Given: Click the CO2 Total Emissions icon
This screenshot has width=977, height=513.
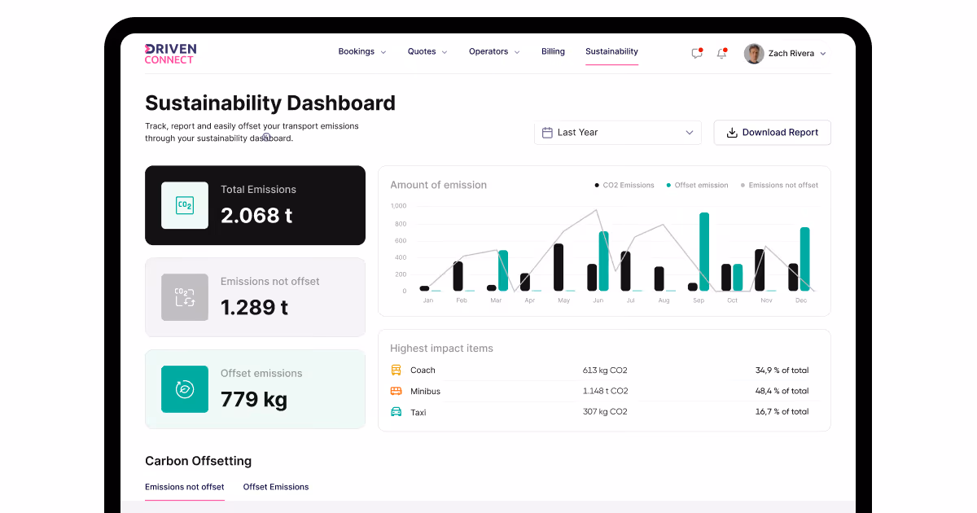Looking at the screenshot, I should pos(185,205).
